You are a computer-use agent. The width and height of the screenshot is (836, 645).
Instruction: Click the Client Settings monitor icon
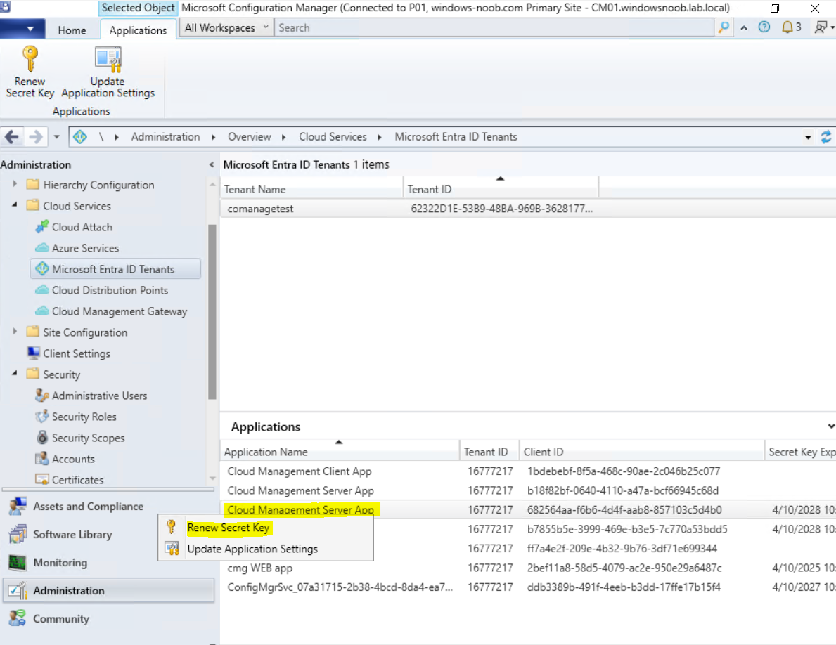(x=34, y=353)
